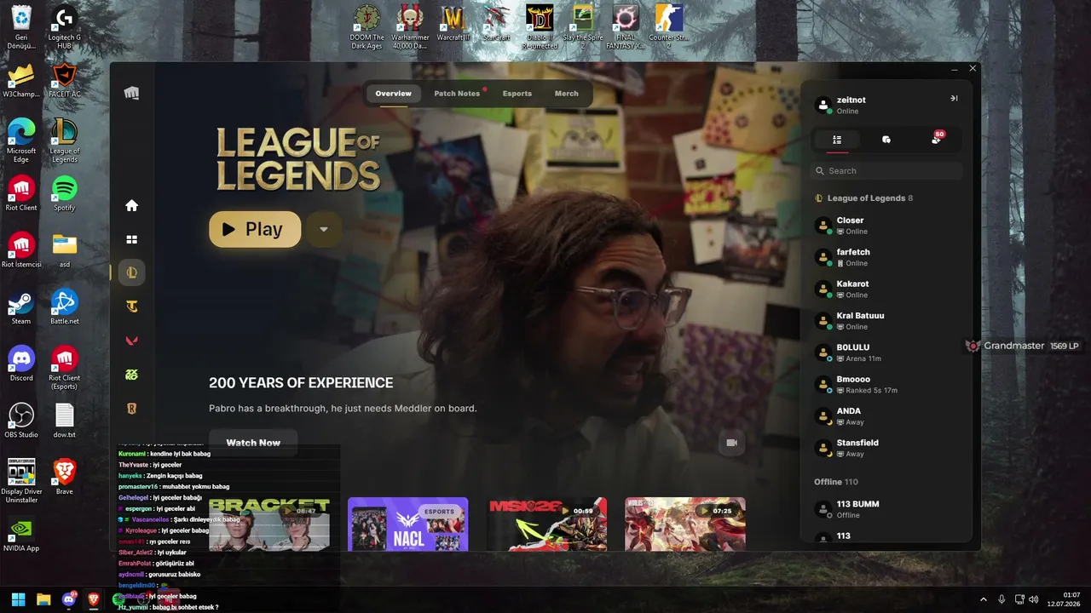This screenshot has height=613, width=1091.
Task: Select the dow.txt file on the desktop
Action: tap(65, 421)
